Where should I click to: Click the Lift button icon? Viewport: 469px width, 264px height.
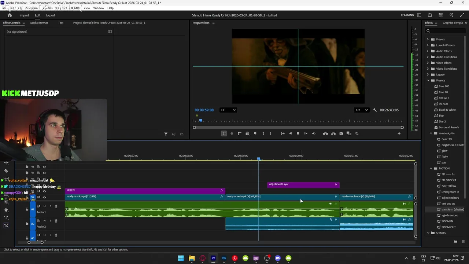point(325,133)
